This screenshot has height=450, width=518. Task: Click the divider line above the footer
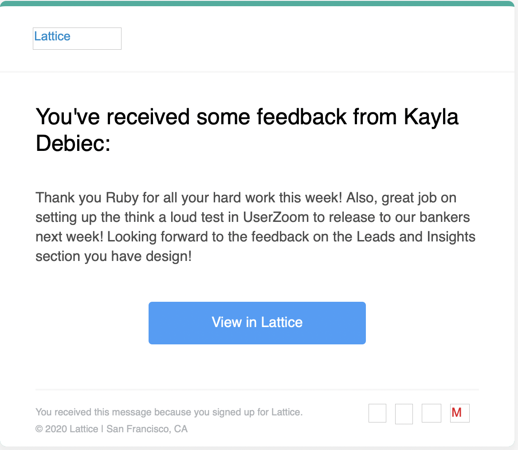(x=257, y=390)
